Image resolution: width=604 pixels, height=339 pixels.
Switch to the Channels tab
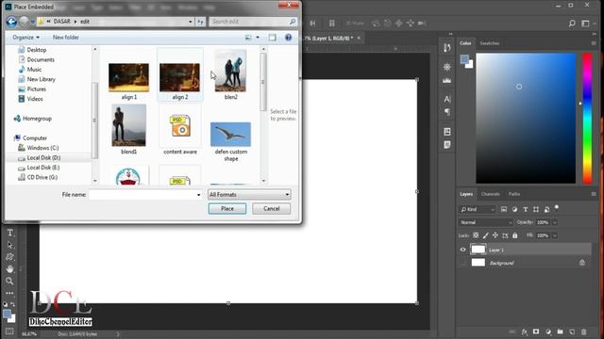(491, 194)
